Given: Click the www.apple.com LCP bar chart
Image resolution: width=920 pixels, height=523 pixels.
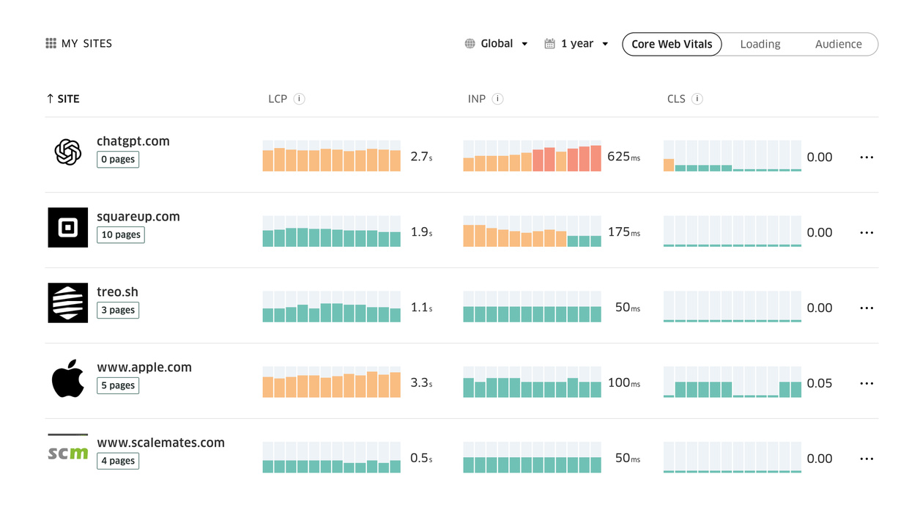Looking at the screenshot, I should point(331,383).
